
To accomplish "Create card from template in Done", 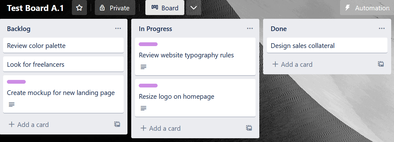I will tap(381, 64).
